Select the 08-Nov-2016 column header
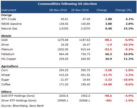 click(x=58, y=10)
